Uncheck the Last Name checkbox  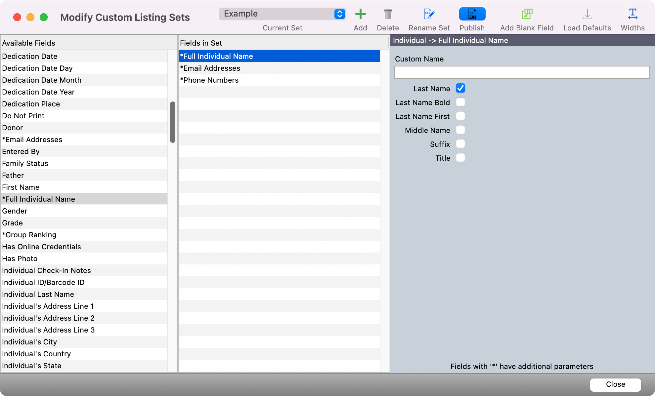pyautogui.click(x=460, y=88)
